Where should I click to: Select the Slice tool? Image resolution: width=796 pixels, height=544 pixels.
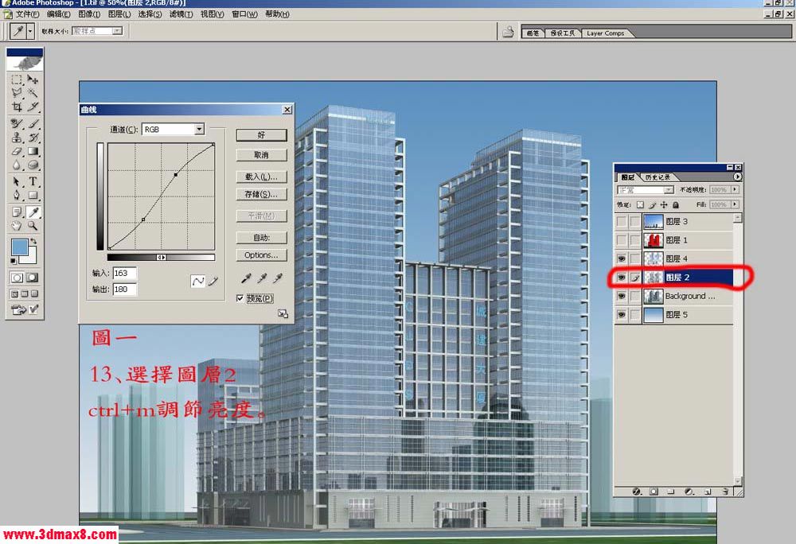coord(33,107)
